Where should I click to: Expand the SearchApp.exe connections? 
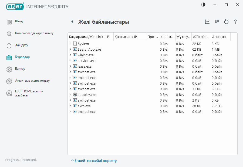coord(70,49)
